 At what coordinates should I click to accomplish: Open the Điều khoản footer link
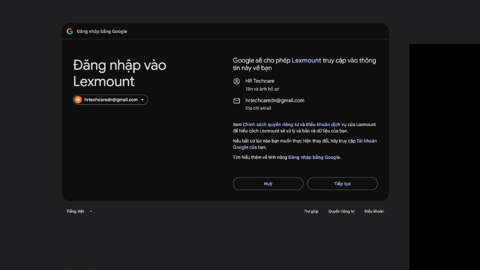pos(374,211)
